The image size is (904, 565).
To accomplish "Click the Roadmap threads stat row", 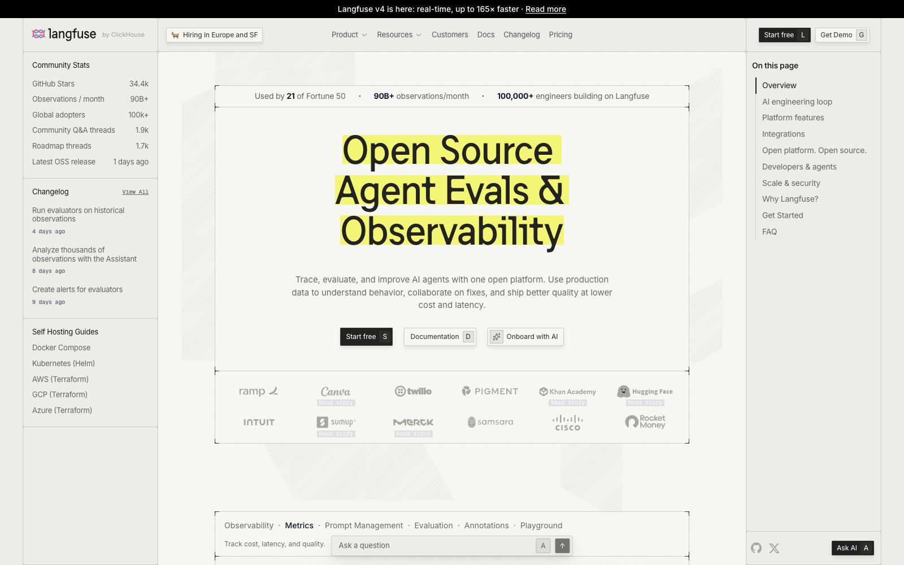I will [x=90, y=146].
